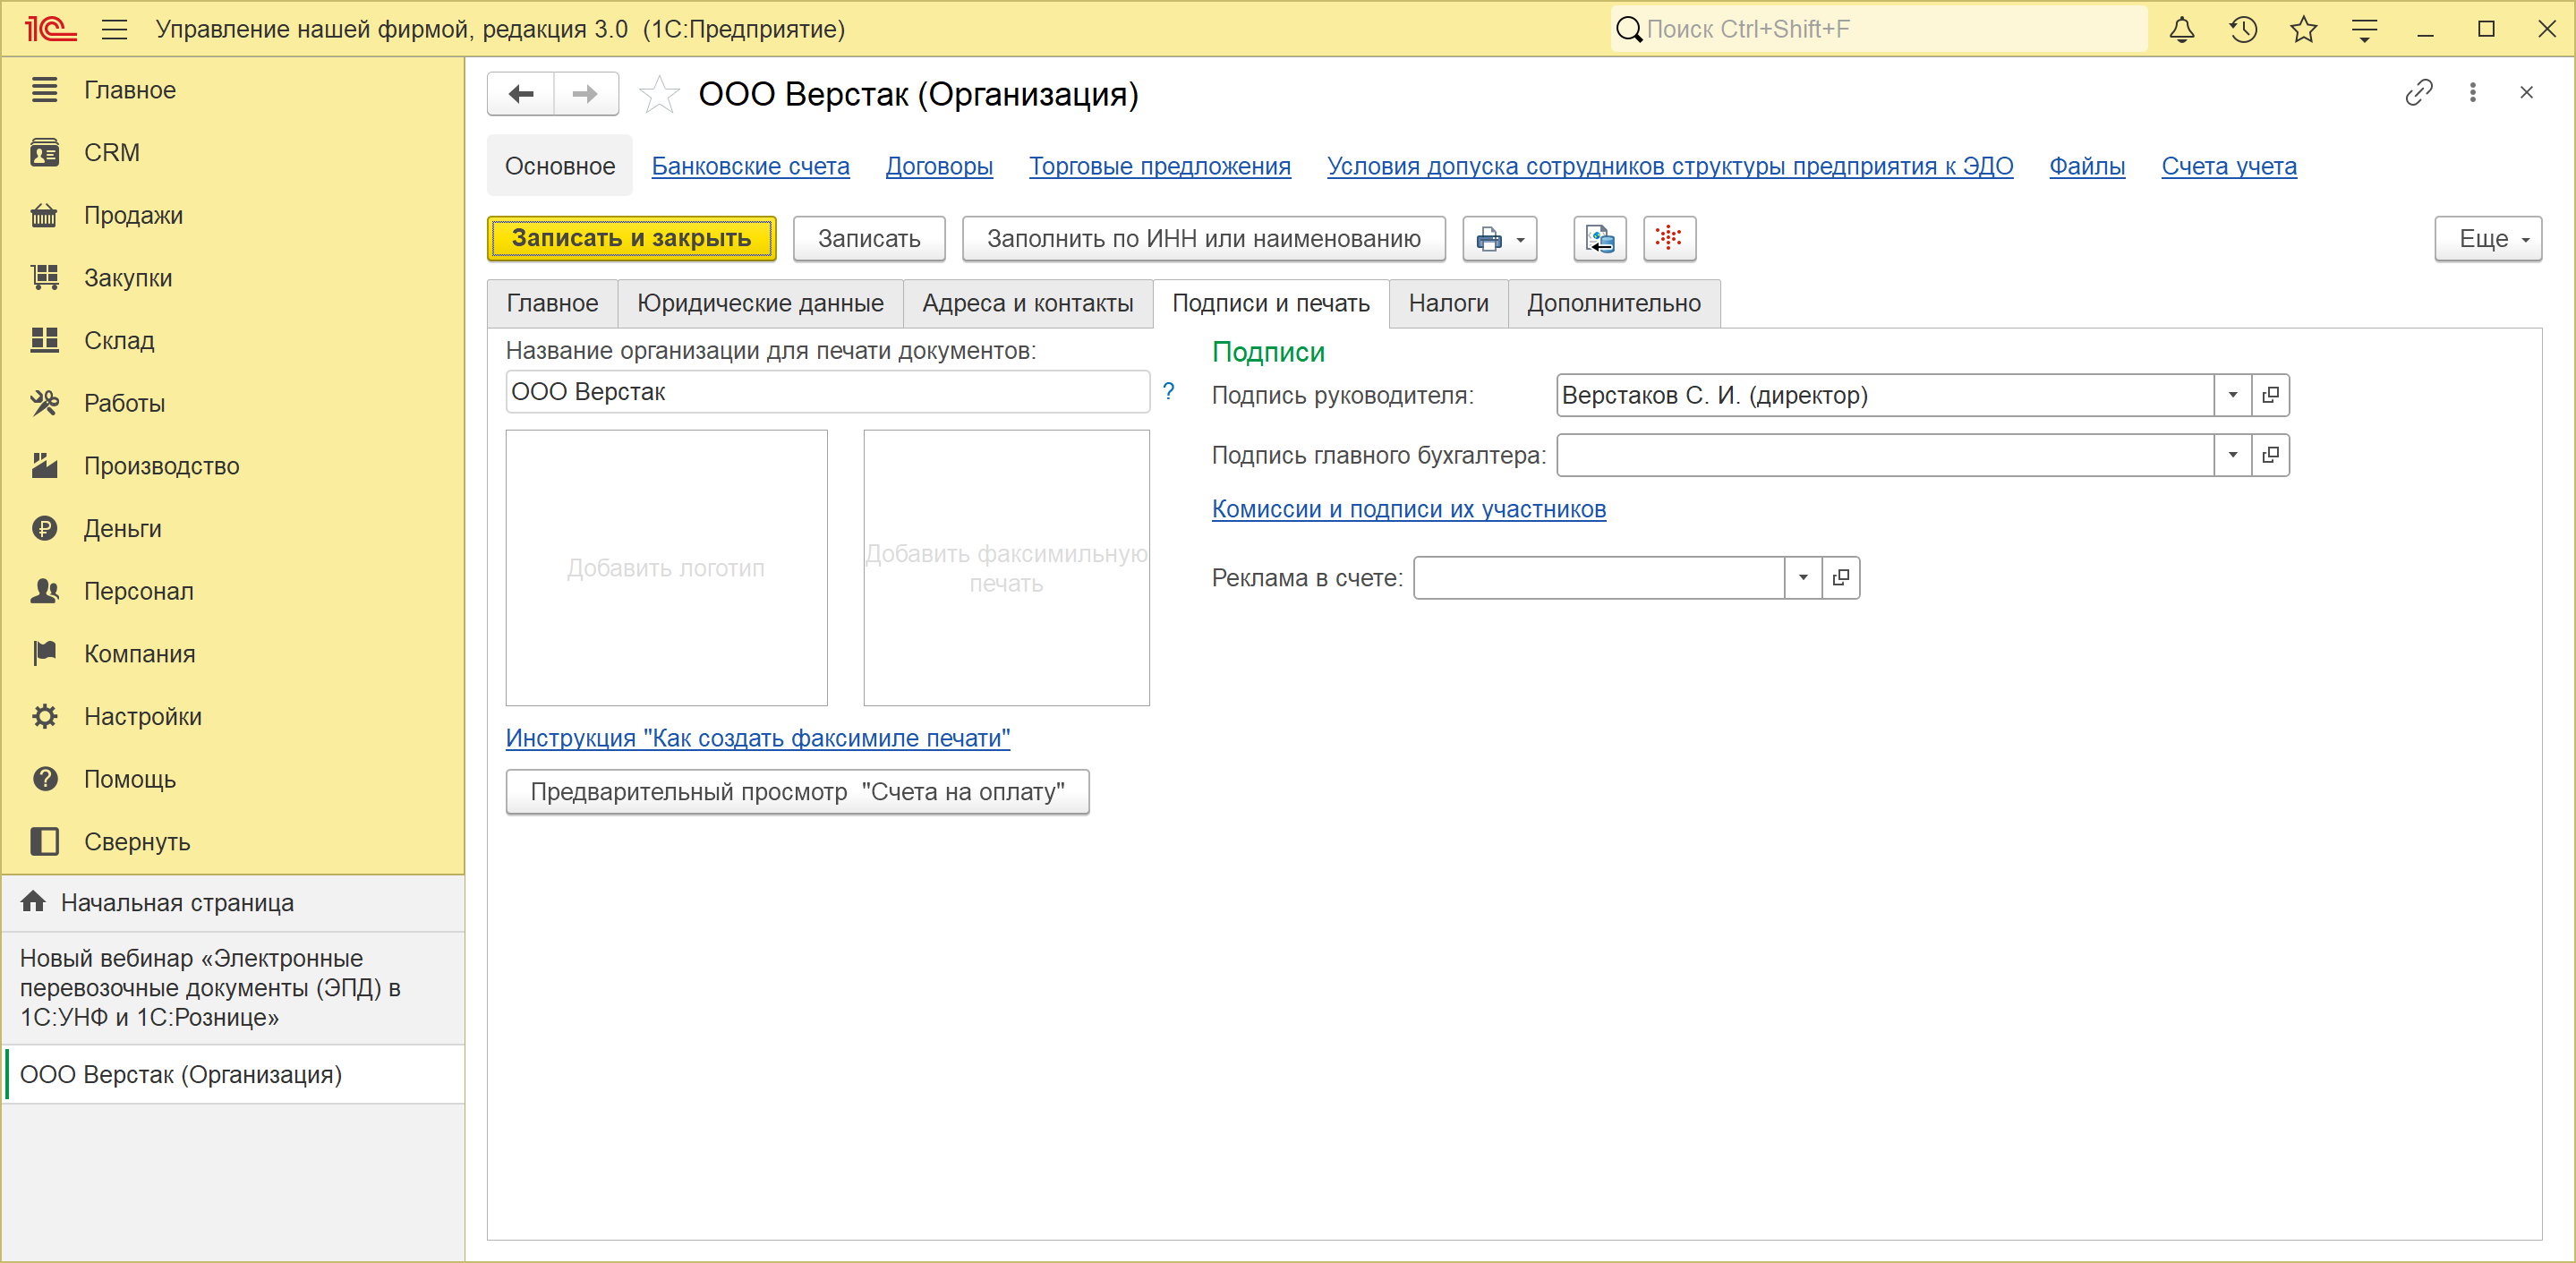Select ООО Верстак (Организация) open window entry

point(233,1075)
